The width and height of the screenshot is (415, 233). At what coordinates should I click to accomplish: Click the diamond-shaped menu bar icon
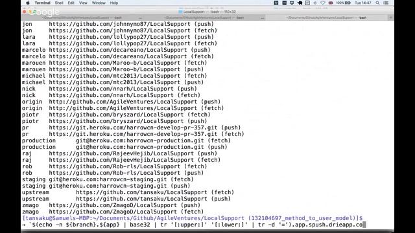pyautogui.click(x=323, y=3)
